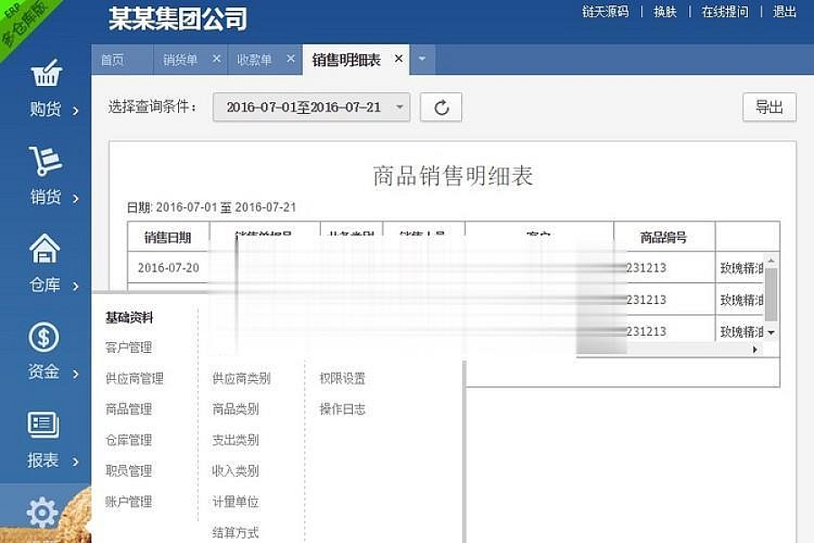Viewport: 814px width, 543px height.
Task: Expand the 资金 submenu arrow
Action: coord(76,374)
